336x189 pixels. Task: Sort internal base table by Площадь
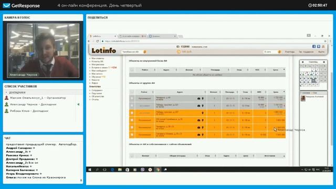coord(215,70)
